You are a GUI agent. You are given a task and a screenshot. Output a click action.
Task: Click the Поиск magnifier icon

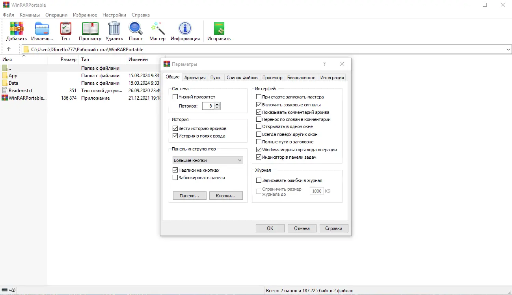point(136,28)
